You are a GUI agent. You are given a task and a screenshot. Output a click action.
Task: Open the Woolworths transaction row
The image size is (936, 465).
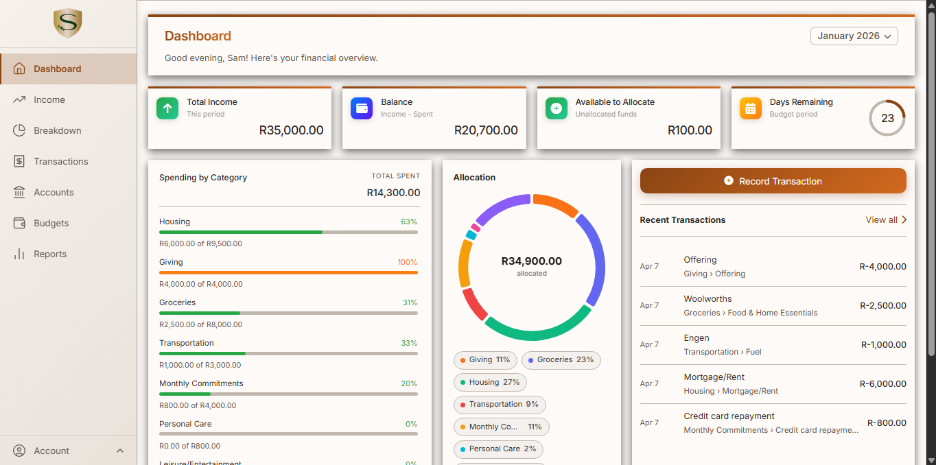773,306
